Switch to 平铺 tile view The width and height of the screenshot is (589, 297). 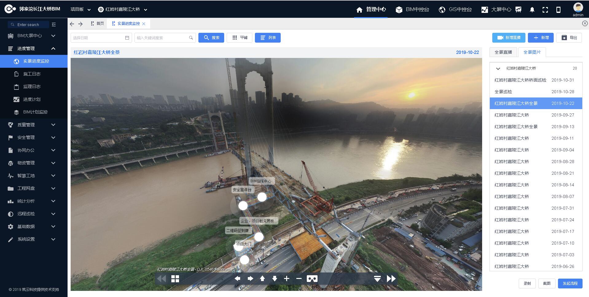[240, 38]
